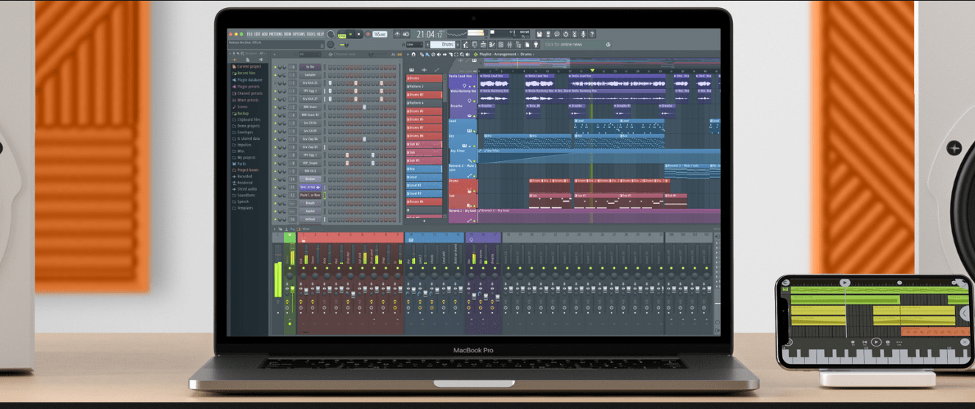Click the Default channel button
Viewport: 975px width, 409px height.
[x=311, y=218]
